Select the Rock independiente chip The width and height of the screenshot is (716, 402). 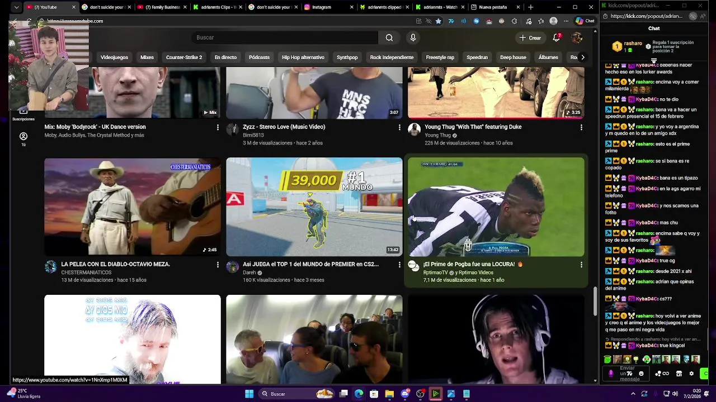tap(392, 58)
